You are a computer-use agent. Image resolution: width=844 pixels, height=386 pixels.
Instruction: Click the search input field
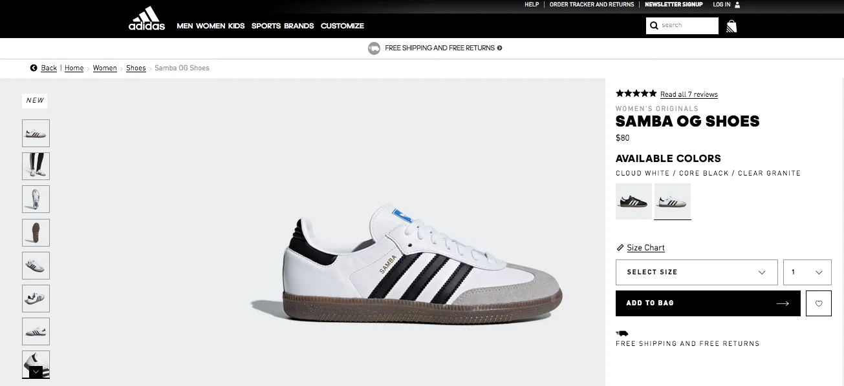click(688, 25)
